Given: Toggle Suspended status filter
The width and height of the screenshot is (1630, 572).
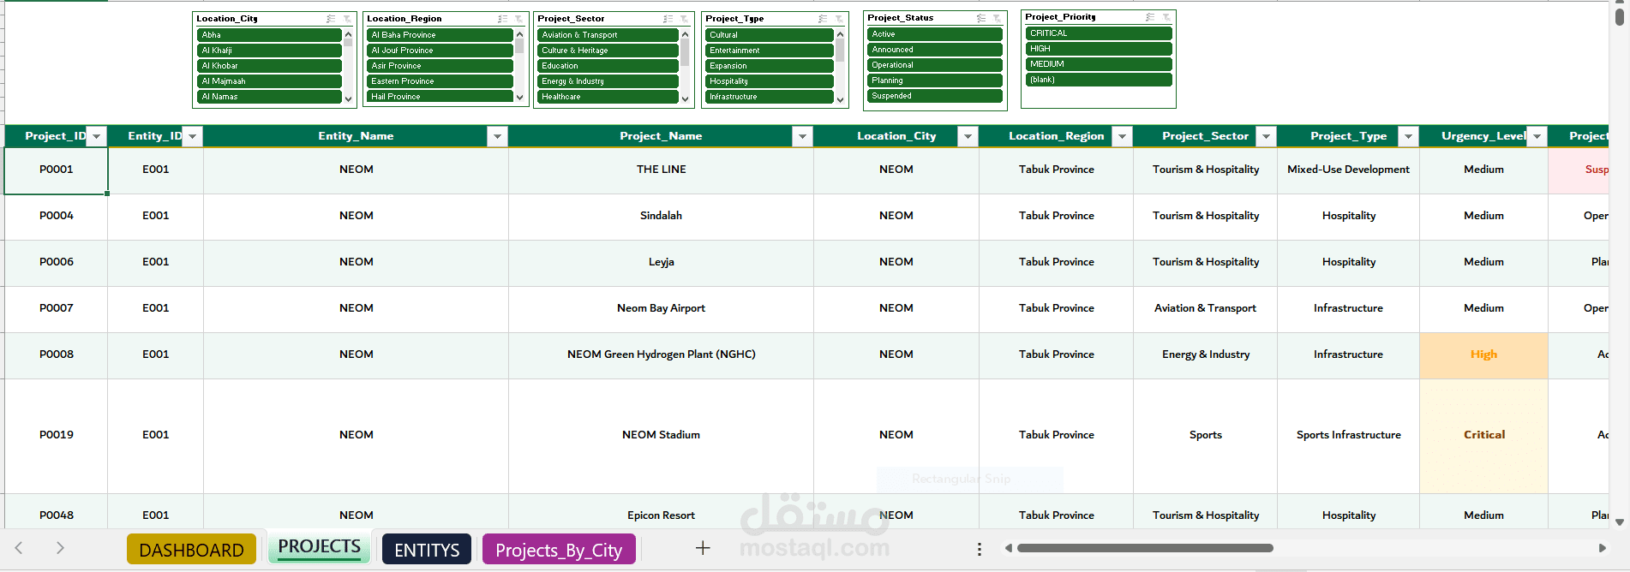Looking at the screenshot, I should 935,96.
